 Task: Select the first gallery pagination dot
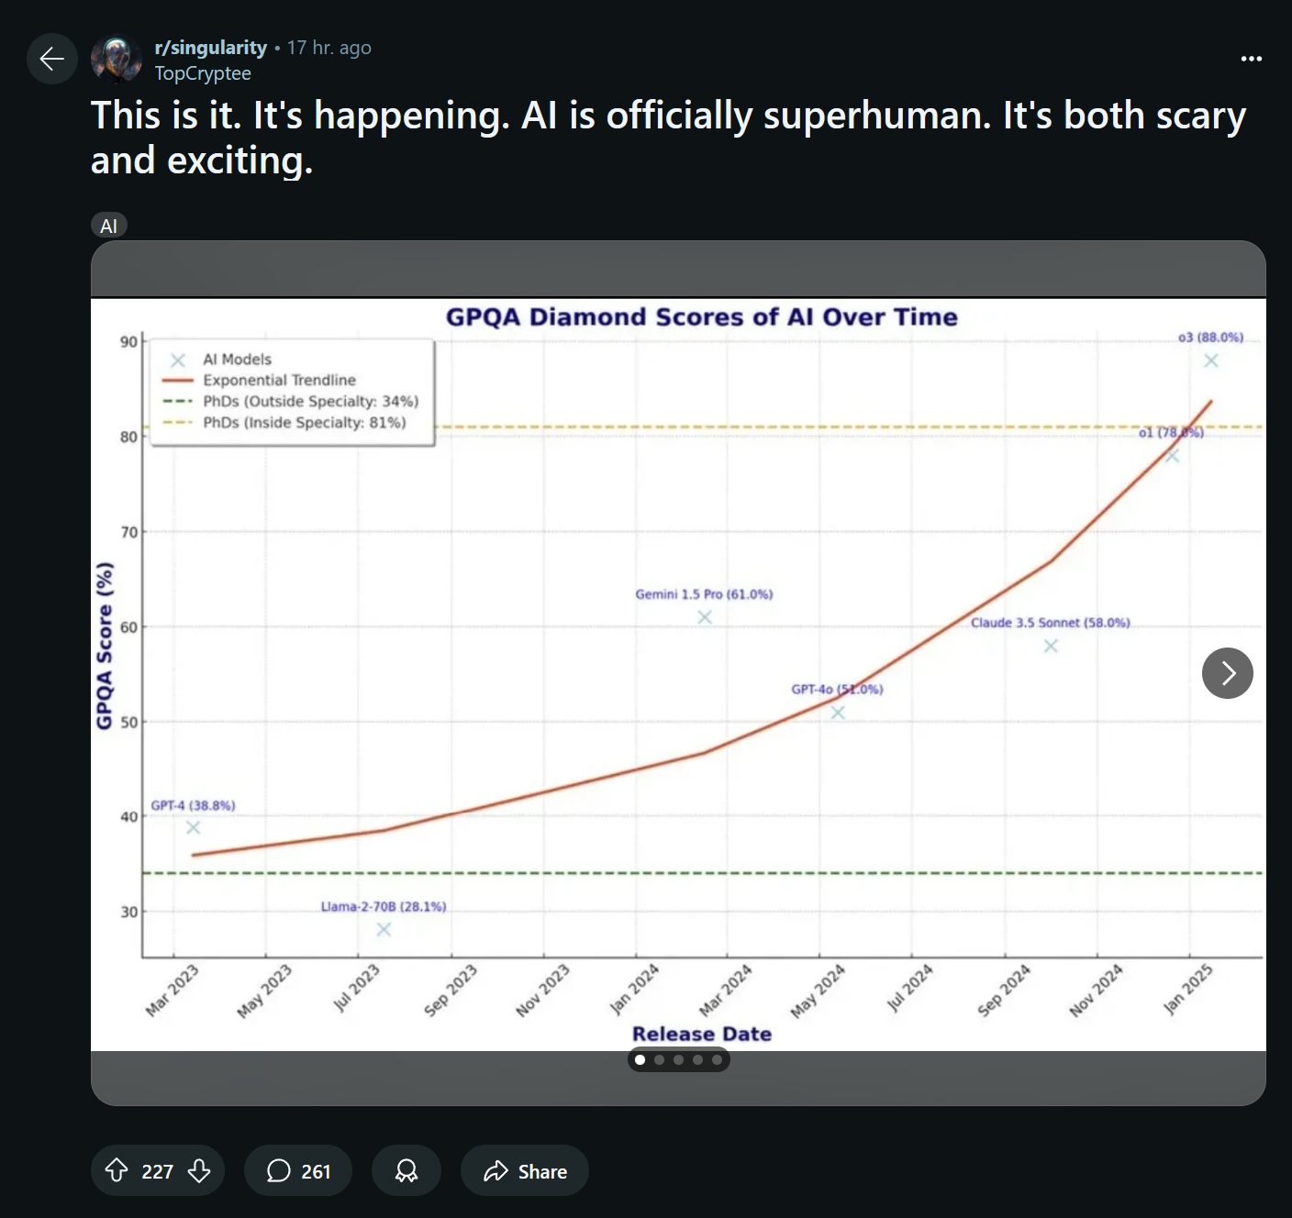640,1060
